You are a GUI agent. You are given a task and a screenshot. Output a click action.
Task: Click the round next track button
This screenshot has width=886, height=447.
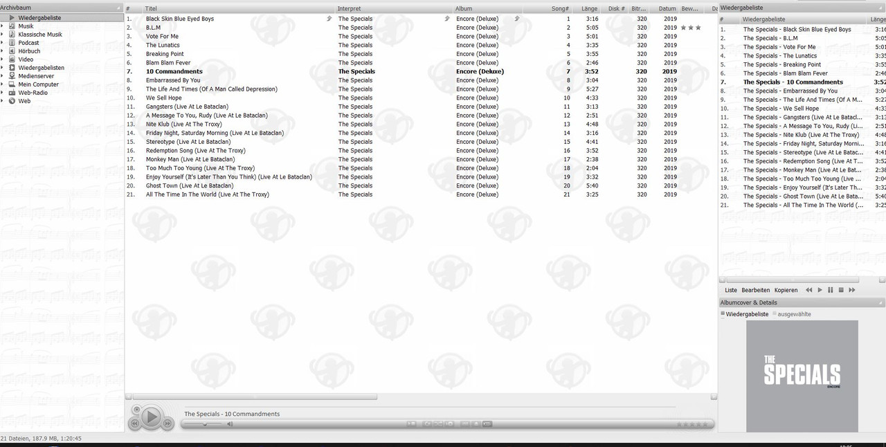click(x=167, y=423)
